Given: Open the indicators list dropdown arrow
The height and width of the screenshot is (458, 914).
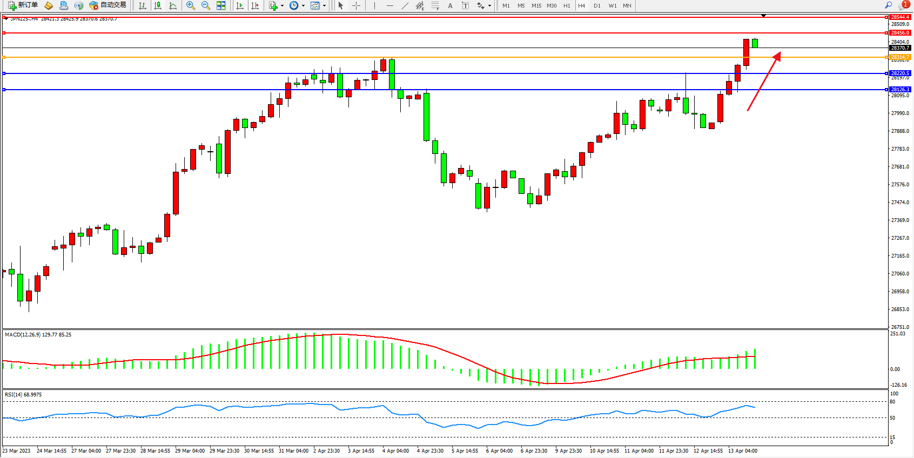Looking at the screenshot, I should pyautogui.click(x=282, y=6).
